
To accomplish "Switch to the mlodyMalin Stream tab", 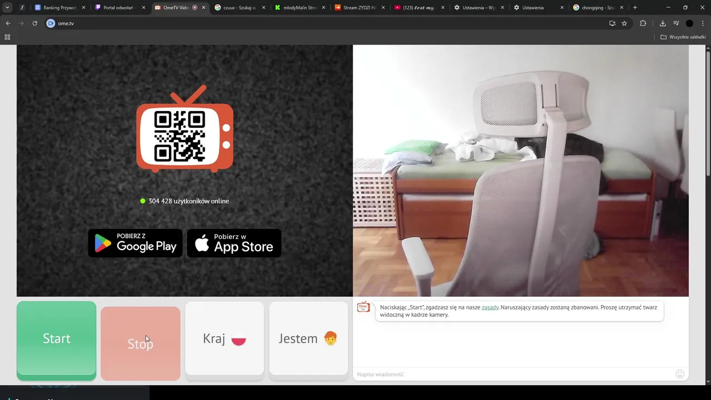I will 299,8.
